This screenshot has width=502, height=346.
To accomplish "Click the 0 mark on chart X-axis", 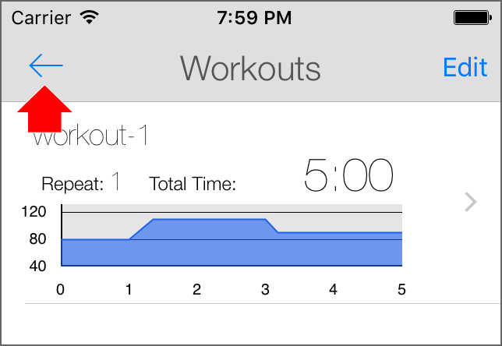I will [61, 290].
